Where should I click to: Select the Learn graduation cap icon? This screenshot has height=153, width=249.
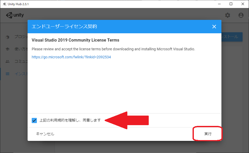point(7,49)
